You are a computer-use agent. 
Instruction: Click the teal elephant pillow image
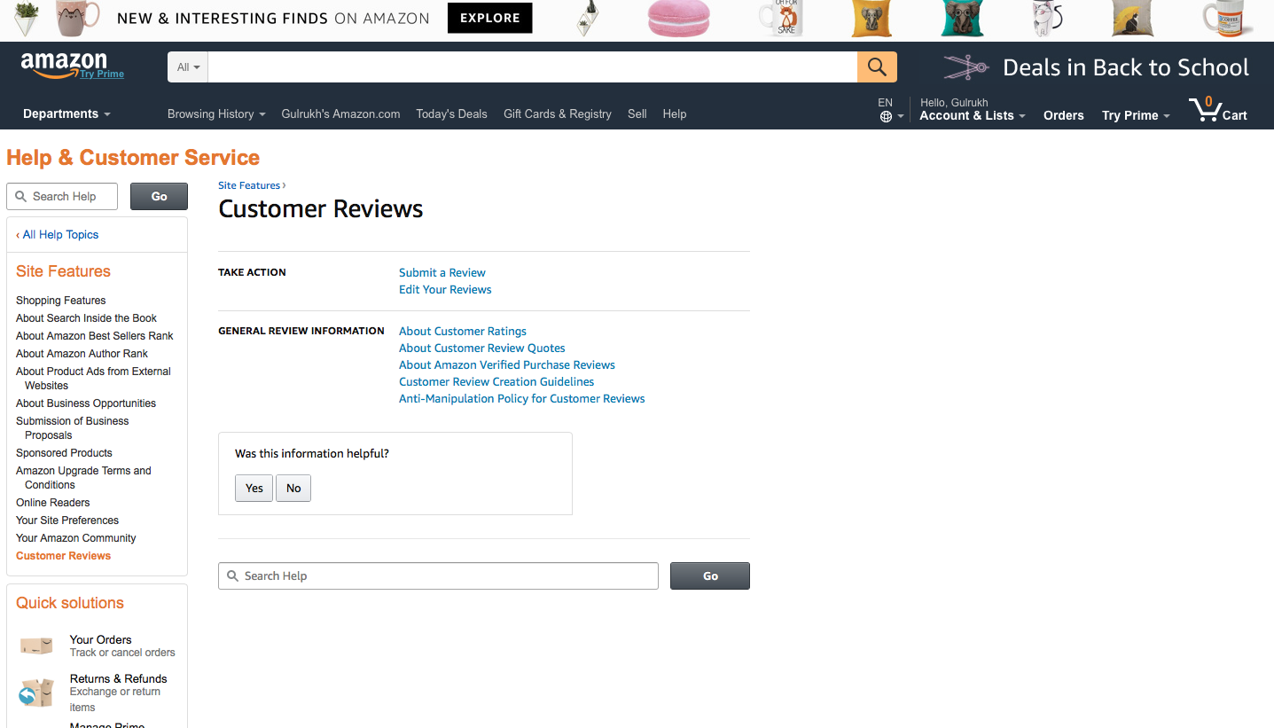click(x=962, y=19)
